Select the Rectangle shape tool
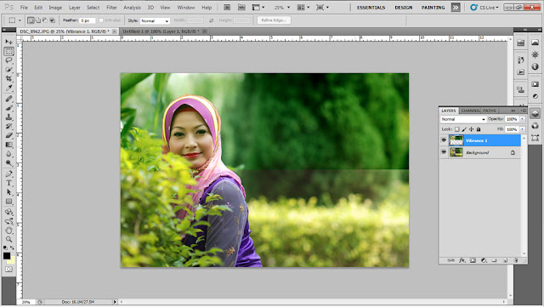Image resolution: width=544 pixels, height=307 pixels. pos(9,202)
